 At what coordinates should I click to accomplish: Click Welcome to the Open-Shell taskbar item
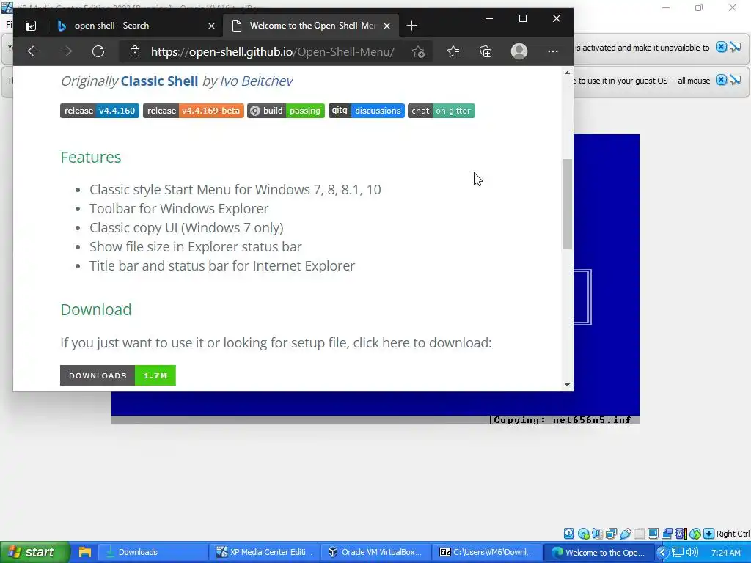pos(598,552)
